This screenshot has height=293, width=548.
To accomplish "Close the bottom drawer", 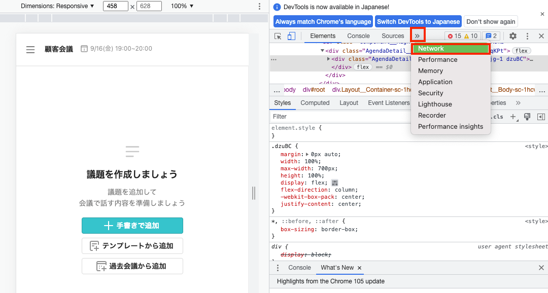I will (541, 268).
